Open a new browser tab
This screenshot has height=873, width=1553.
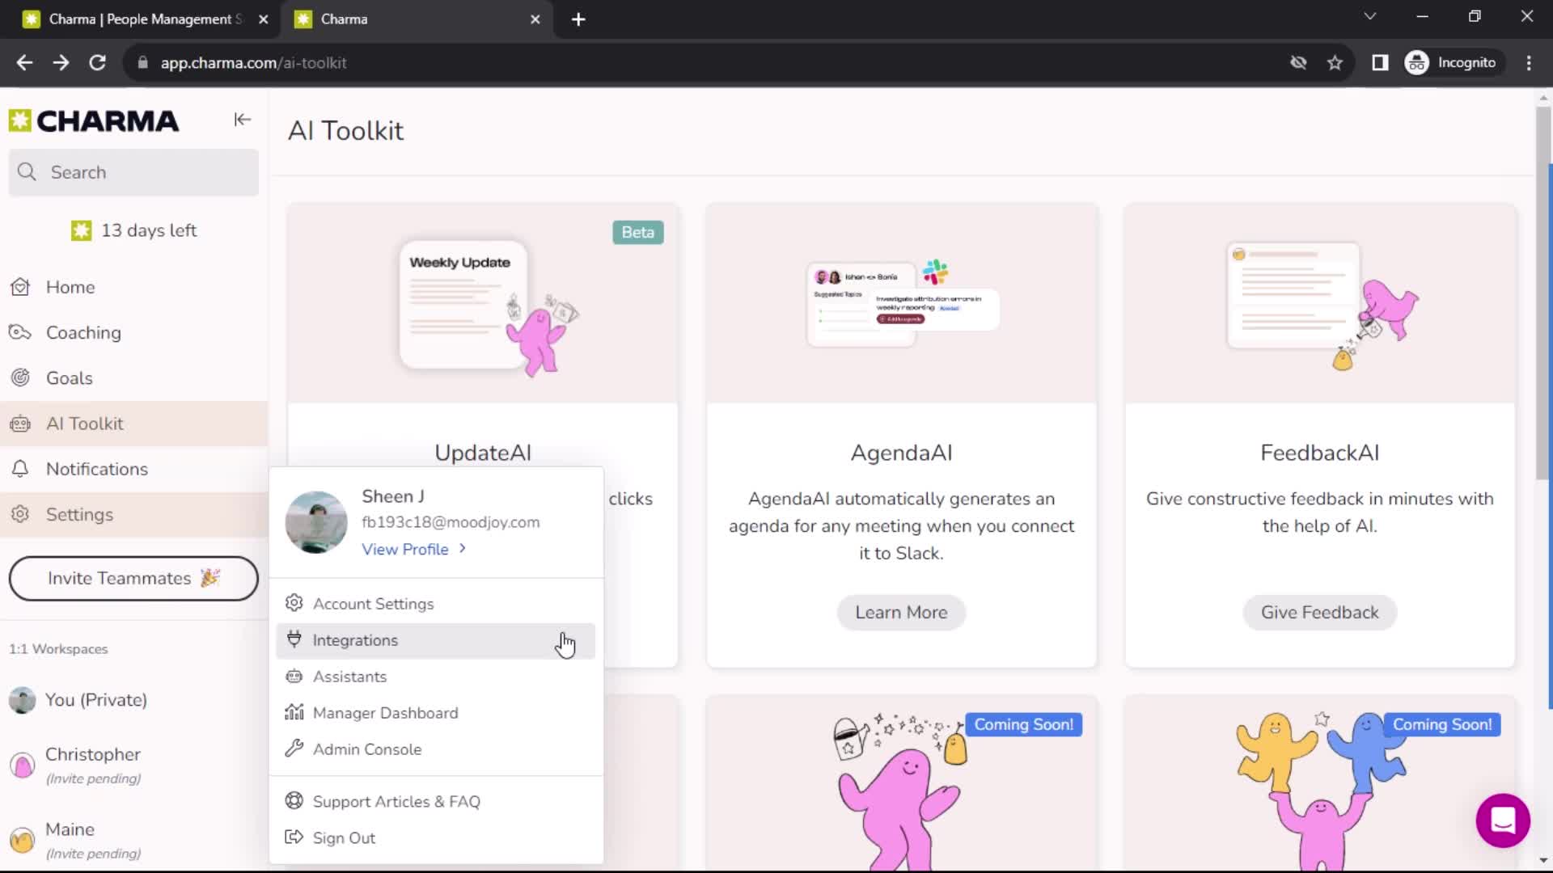pos(578,19)
